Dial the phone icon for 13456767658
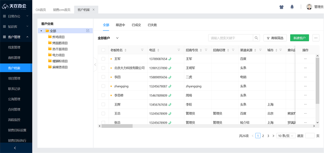 [170, 105]
